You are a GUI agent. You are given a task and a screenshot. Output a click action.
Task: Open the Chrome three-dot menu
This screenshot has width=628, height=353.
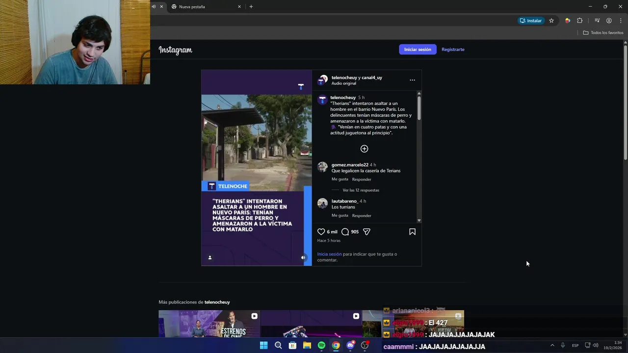pyautogui.click(x=621, y=21)
